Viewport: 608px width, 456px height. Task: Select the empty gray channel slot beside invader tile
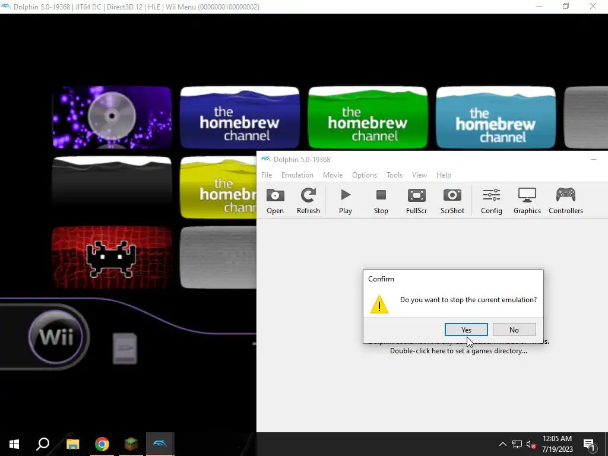(x=218, y=258)
